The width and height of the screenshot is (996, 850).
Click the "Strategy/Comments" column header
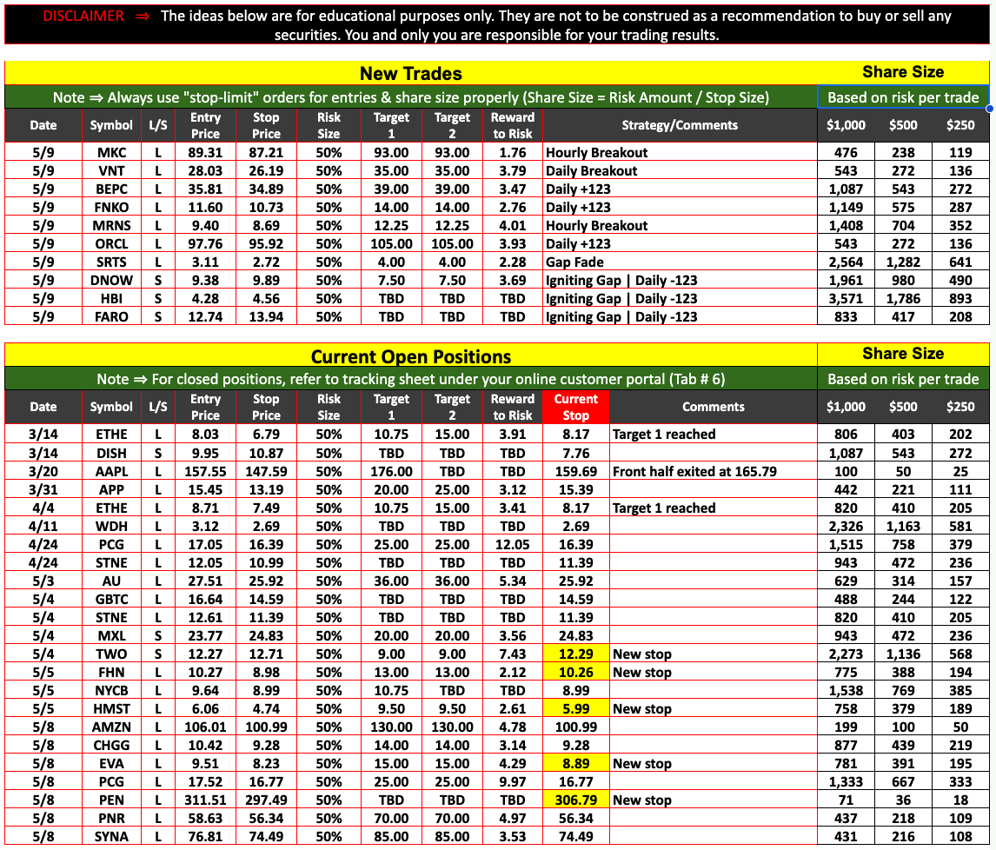click(680, 125)
